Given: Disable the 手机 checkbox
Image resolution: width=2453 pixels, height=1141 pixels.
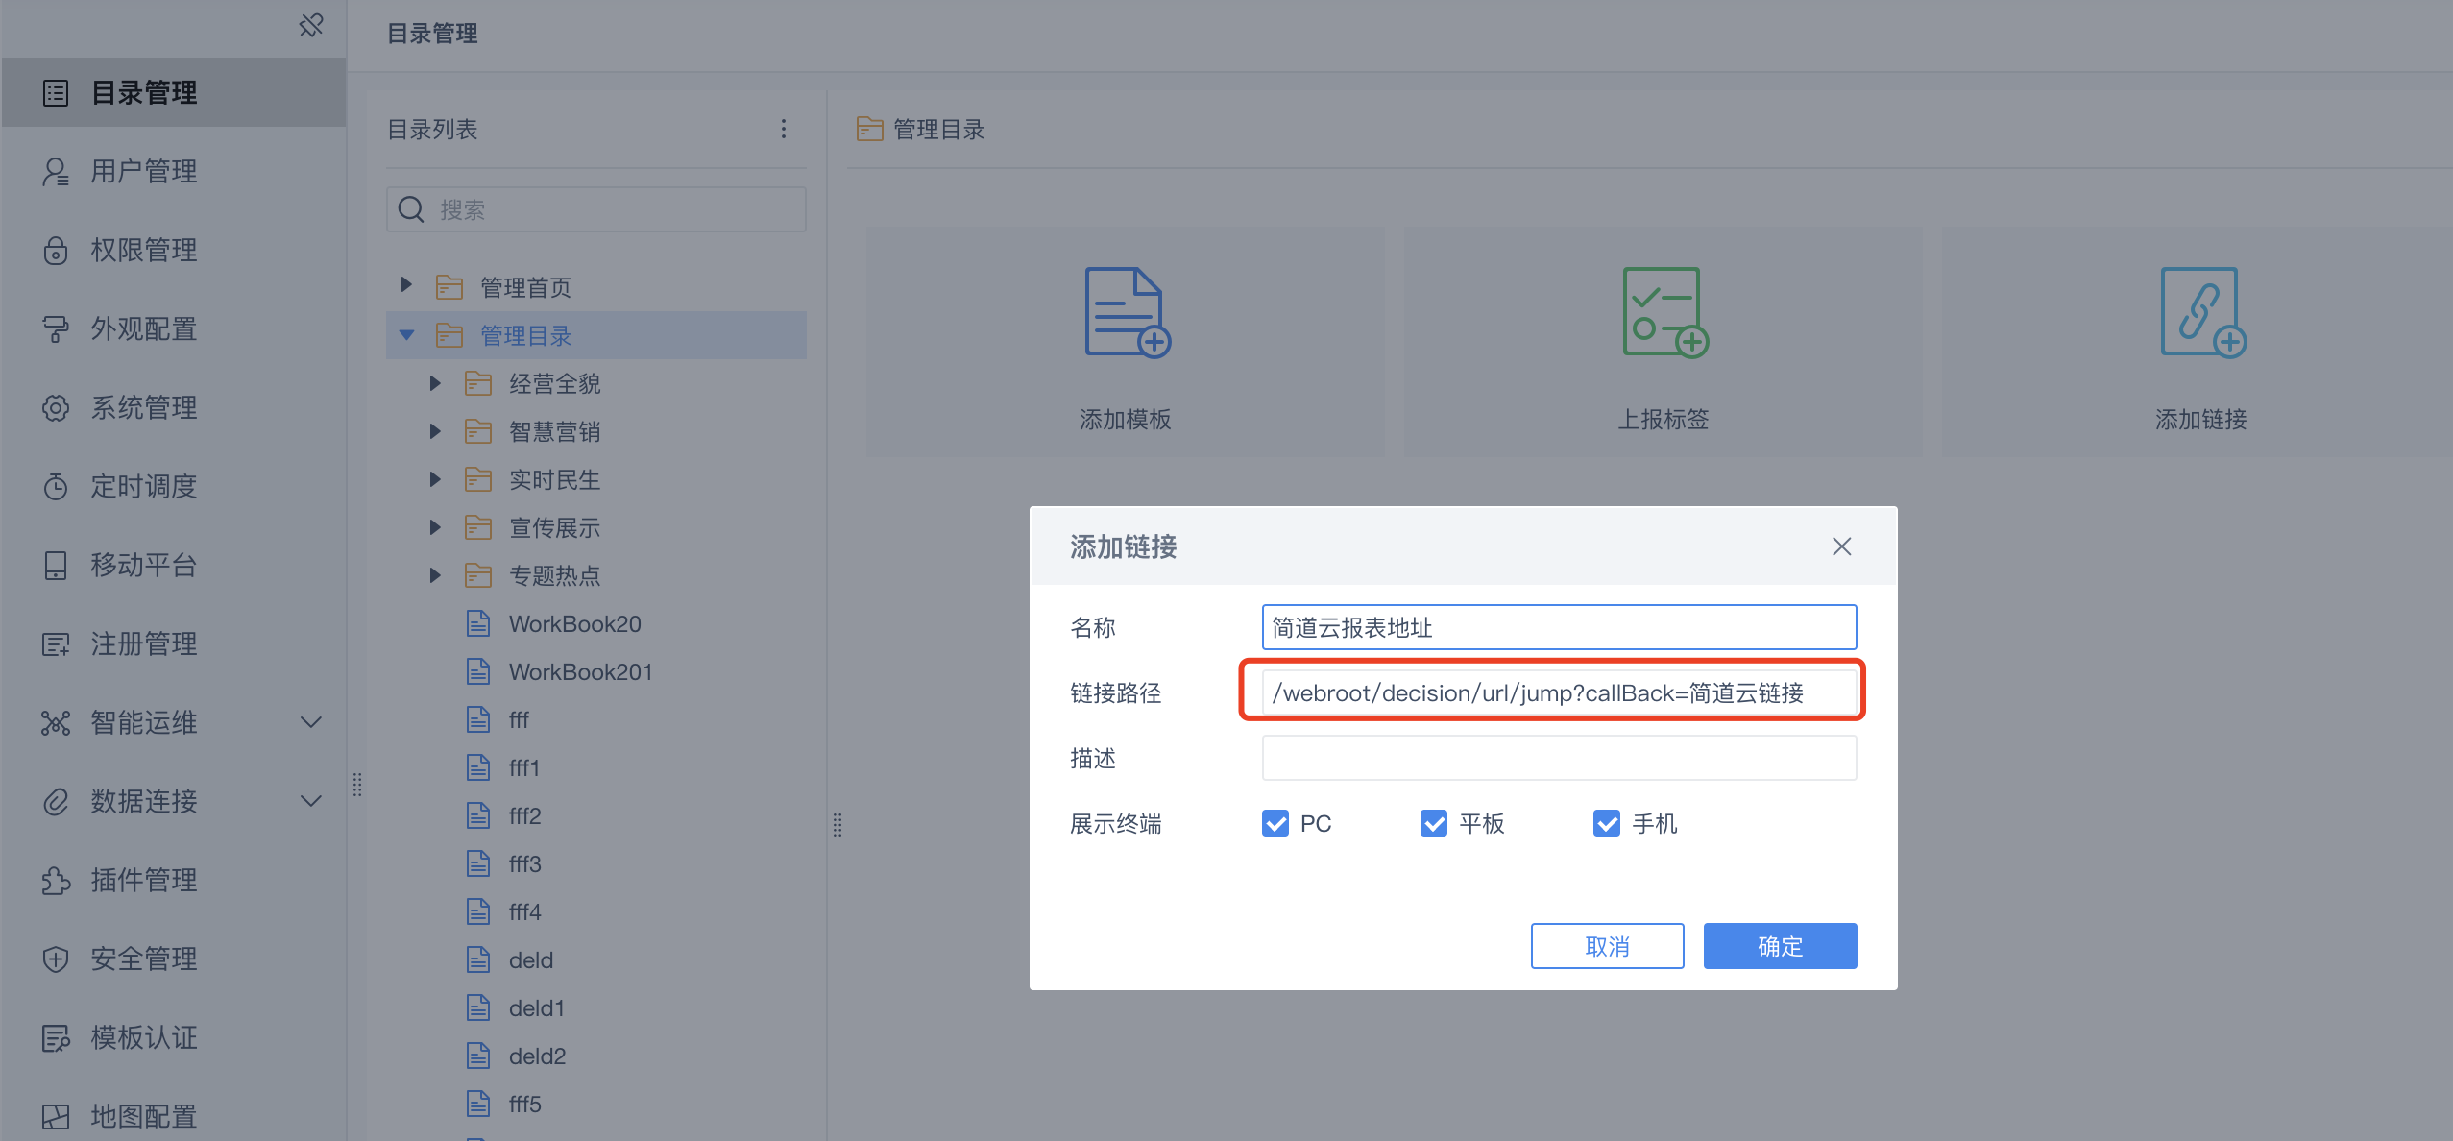Looking at the screenshot, I should (x=1607, y=823).
